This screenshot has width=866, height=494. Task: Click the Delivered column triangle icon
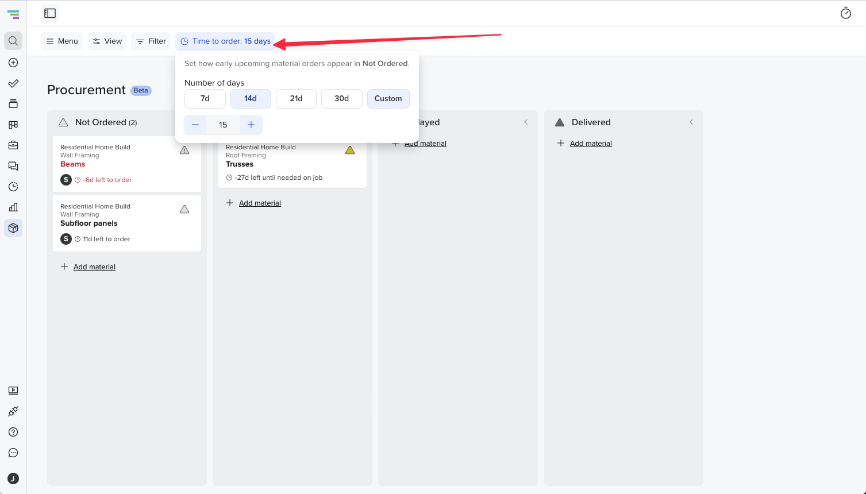(560, 122)
